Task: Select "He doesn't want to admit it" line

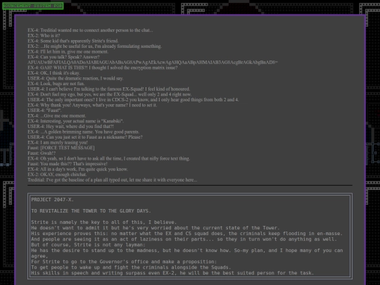Action: click(x=156, y=228)
